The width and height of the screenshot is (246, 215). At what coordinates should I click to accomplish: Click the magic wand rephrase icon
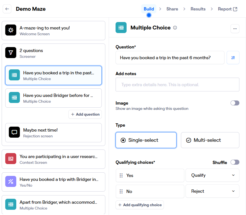click(233, 58)
